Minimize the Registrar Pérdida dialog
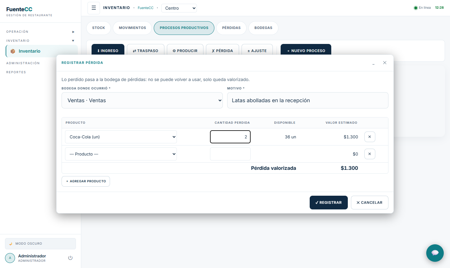The height and width of the screenshot is (268, 450). (x=373, y=63)
